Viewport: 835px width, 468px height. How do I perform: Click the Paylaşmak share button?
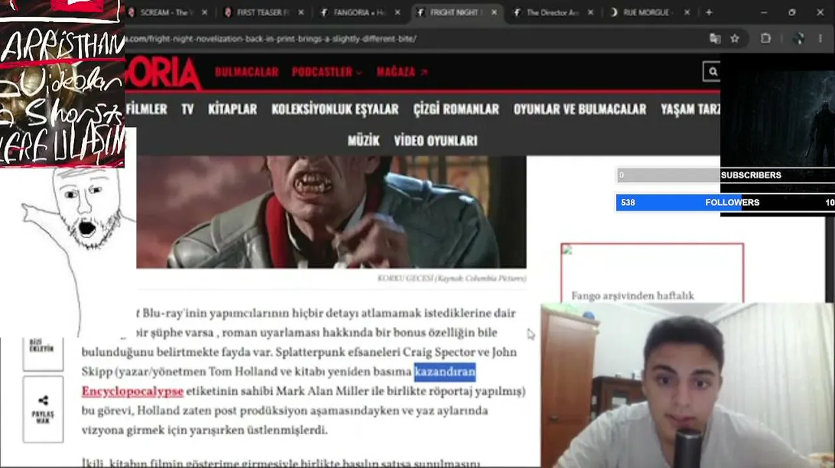click(x=43, y=409)
